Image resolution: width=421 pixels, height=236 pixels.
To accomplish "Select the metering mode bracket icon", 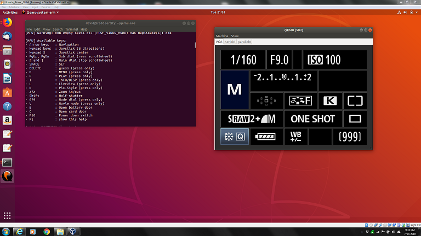I will (355, 101).
